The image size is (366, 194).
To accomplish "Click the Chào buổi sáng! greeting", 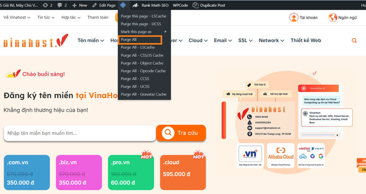I will tap(43, 74).
